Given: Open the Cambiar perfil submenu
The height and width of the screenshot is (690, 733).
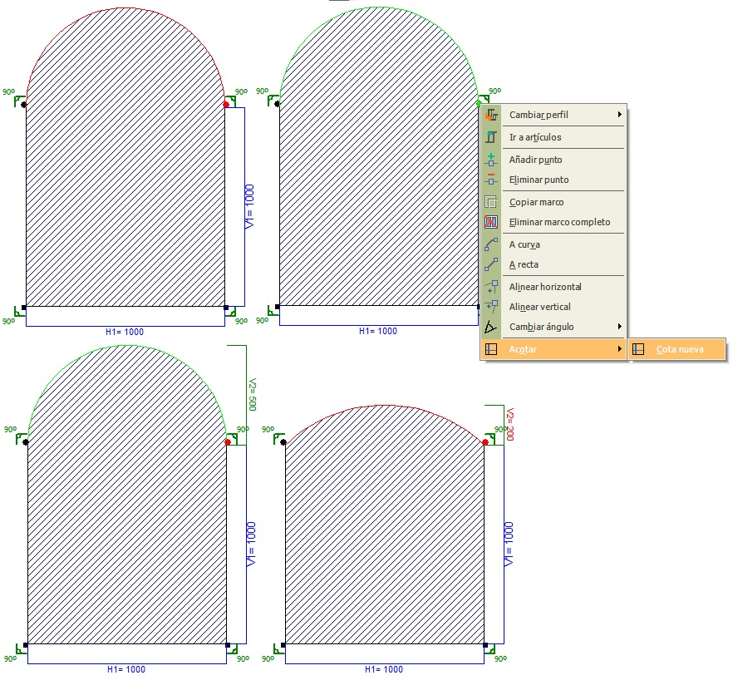Looking at the screenshot, I should point(553,115).
